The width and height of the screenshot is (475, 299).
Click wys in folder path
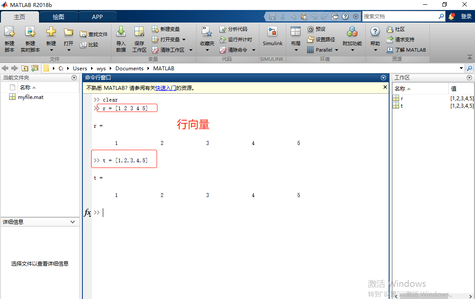click(101, 69)
